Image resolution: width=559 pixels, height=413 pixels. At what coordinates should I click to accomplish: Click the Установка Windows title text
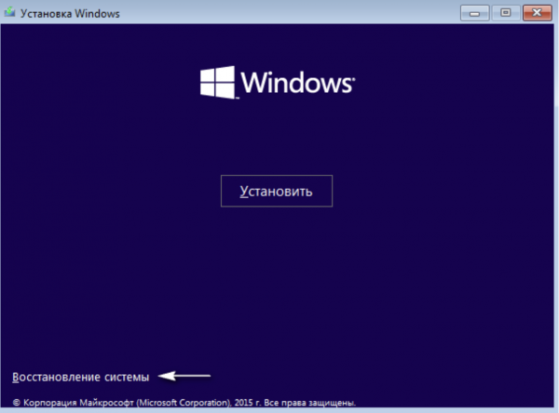70,14
